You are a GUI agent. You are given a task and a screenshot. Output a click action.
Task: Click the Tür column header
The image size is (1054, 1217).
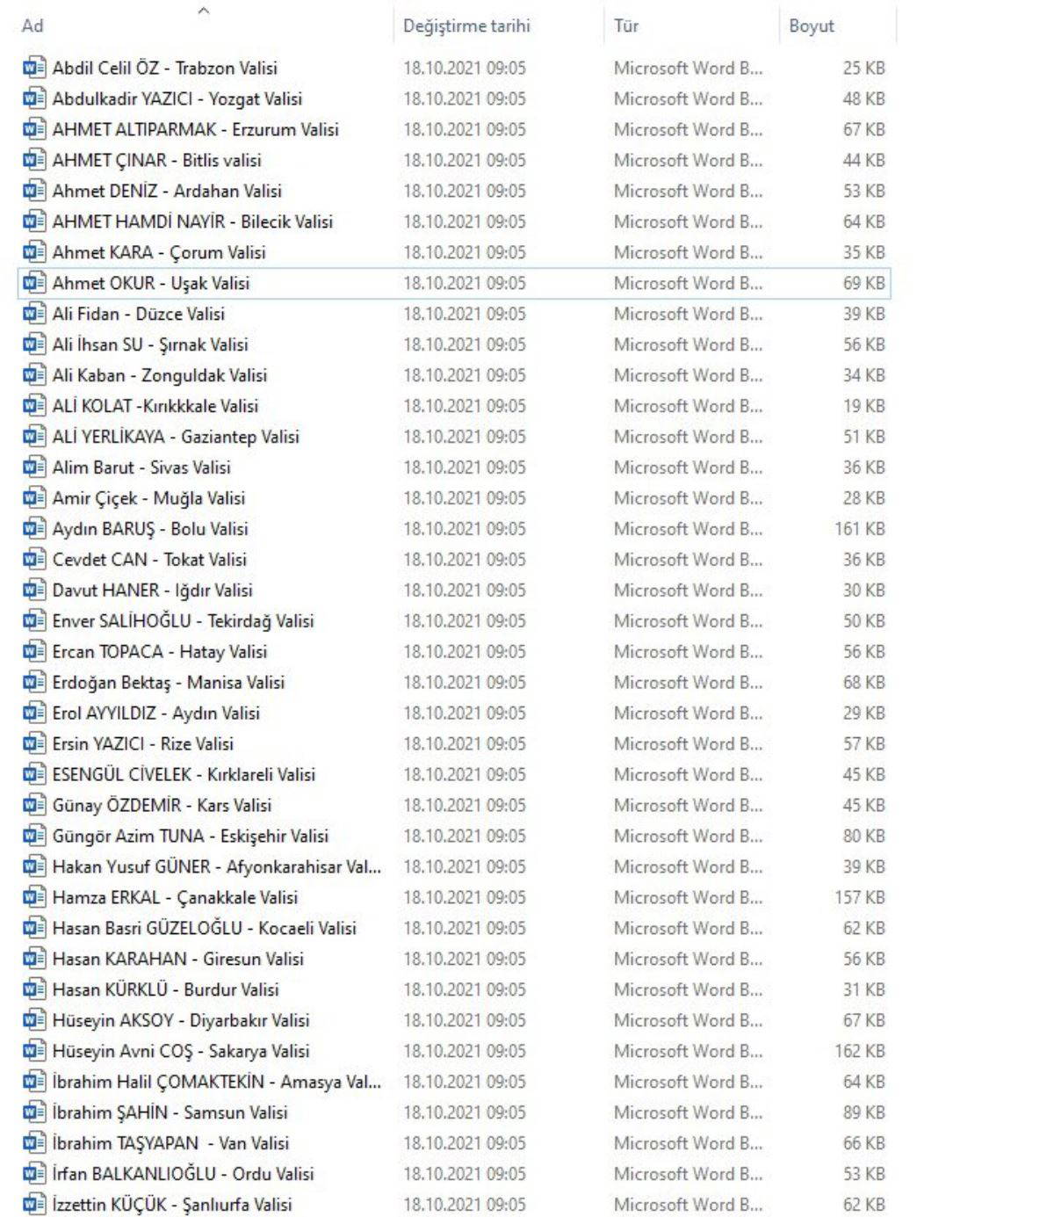point(626,25)
